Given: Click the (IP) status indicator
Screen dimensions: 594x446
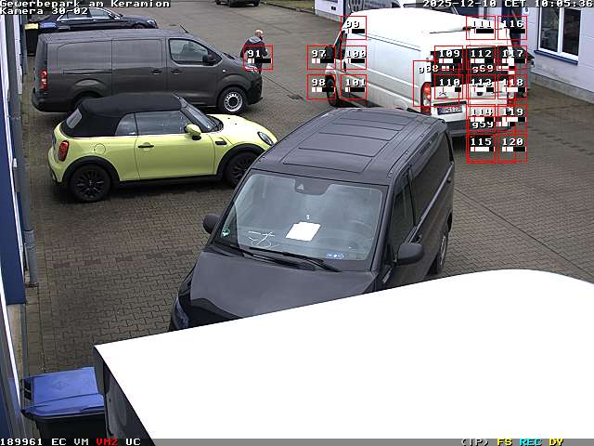Looking at the screenshot, I should pos(474,441).
